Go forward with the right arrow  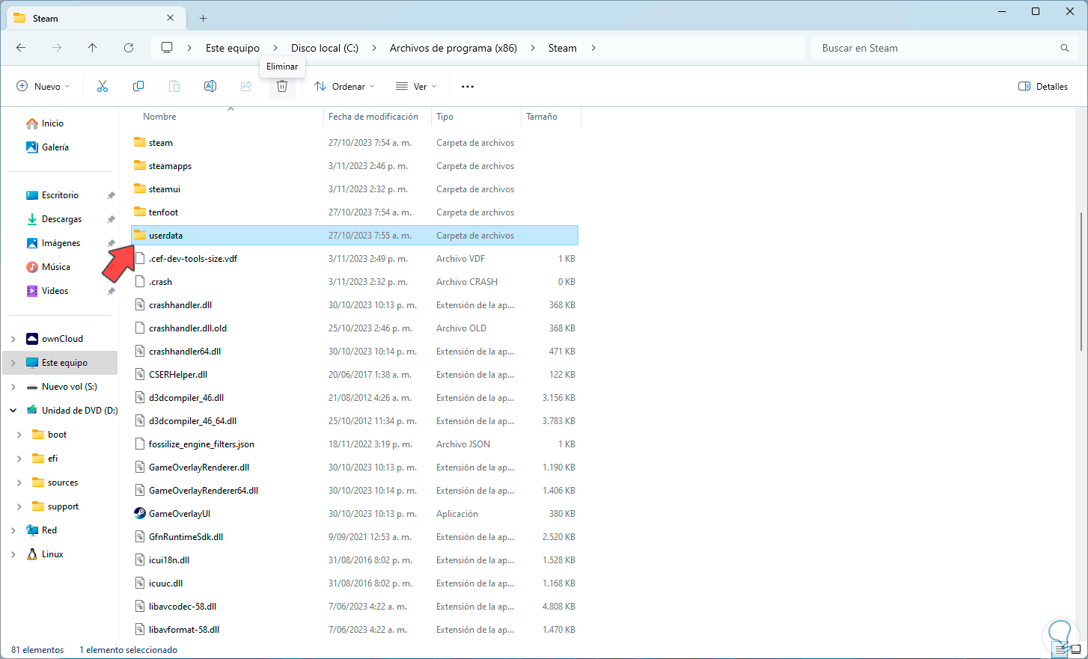coord(57,48)
